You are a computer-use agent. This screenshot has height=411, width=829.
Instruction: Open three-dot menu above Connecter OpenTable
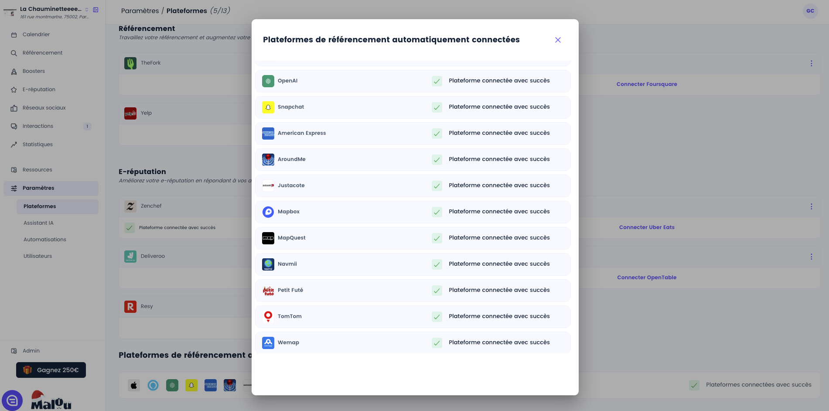point(811,257)
